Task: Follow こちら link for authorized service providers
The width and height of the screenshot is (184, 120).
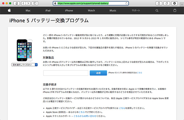Action: pyautogui.click(x=122, y=108)
